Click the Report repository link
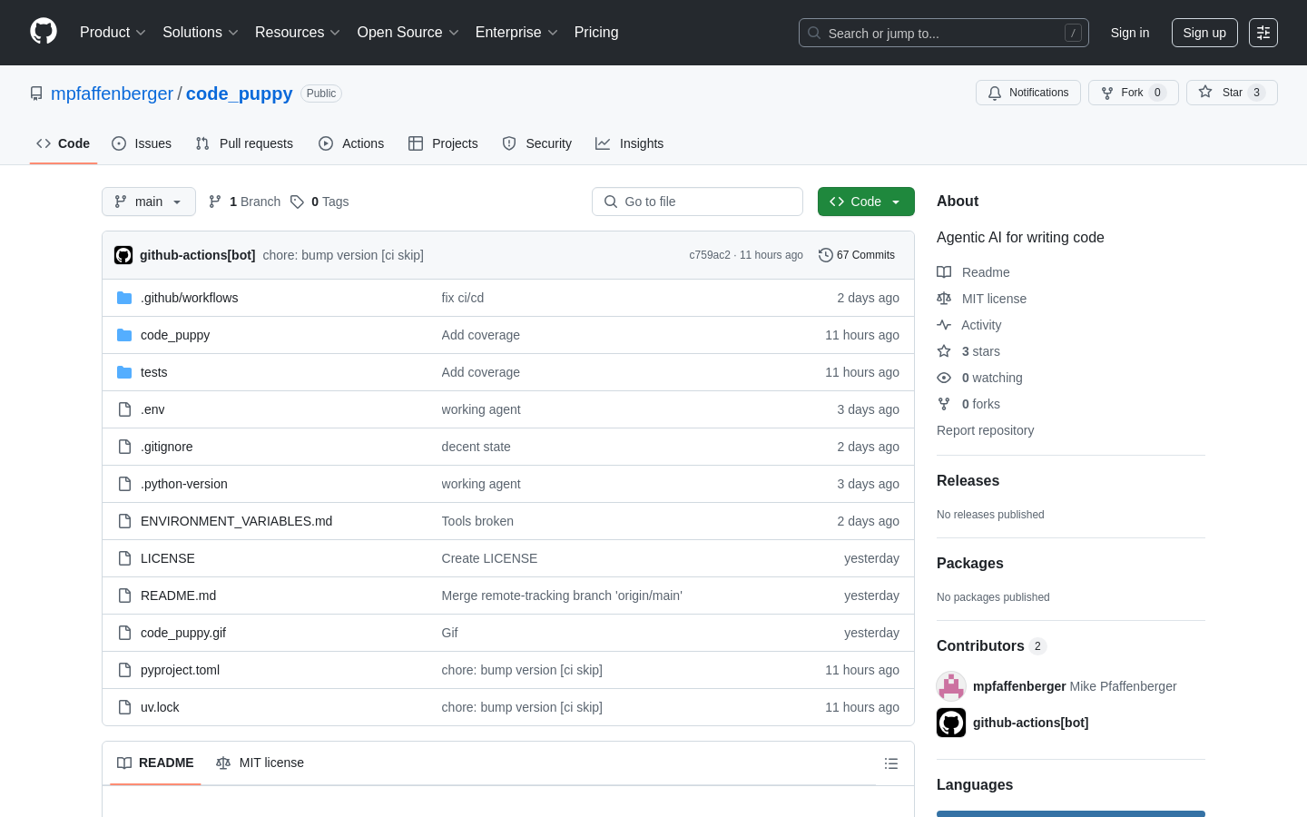Screen dimensions: 1307x817 click(x=985, y=430)
